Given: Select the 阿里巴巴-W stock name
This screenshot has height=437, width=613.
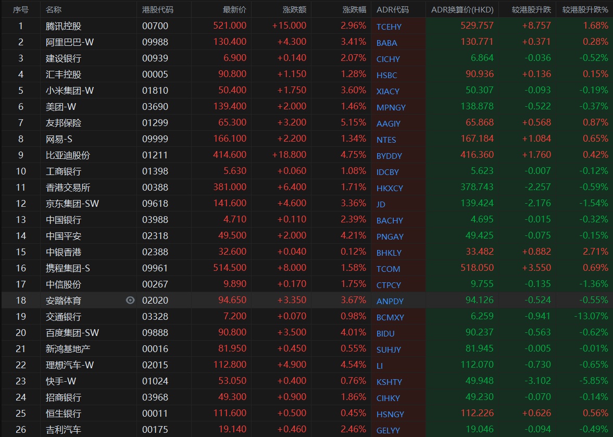Looking at the screenshot, I should tap(70, 42).
